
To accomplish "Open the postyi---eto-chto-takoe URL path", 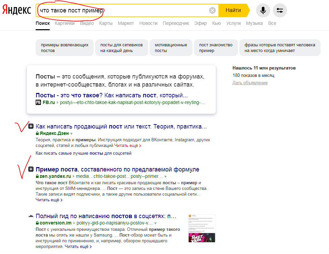I will pos(132,102).
